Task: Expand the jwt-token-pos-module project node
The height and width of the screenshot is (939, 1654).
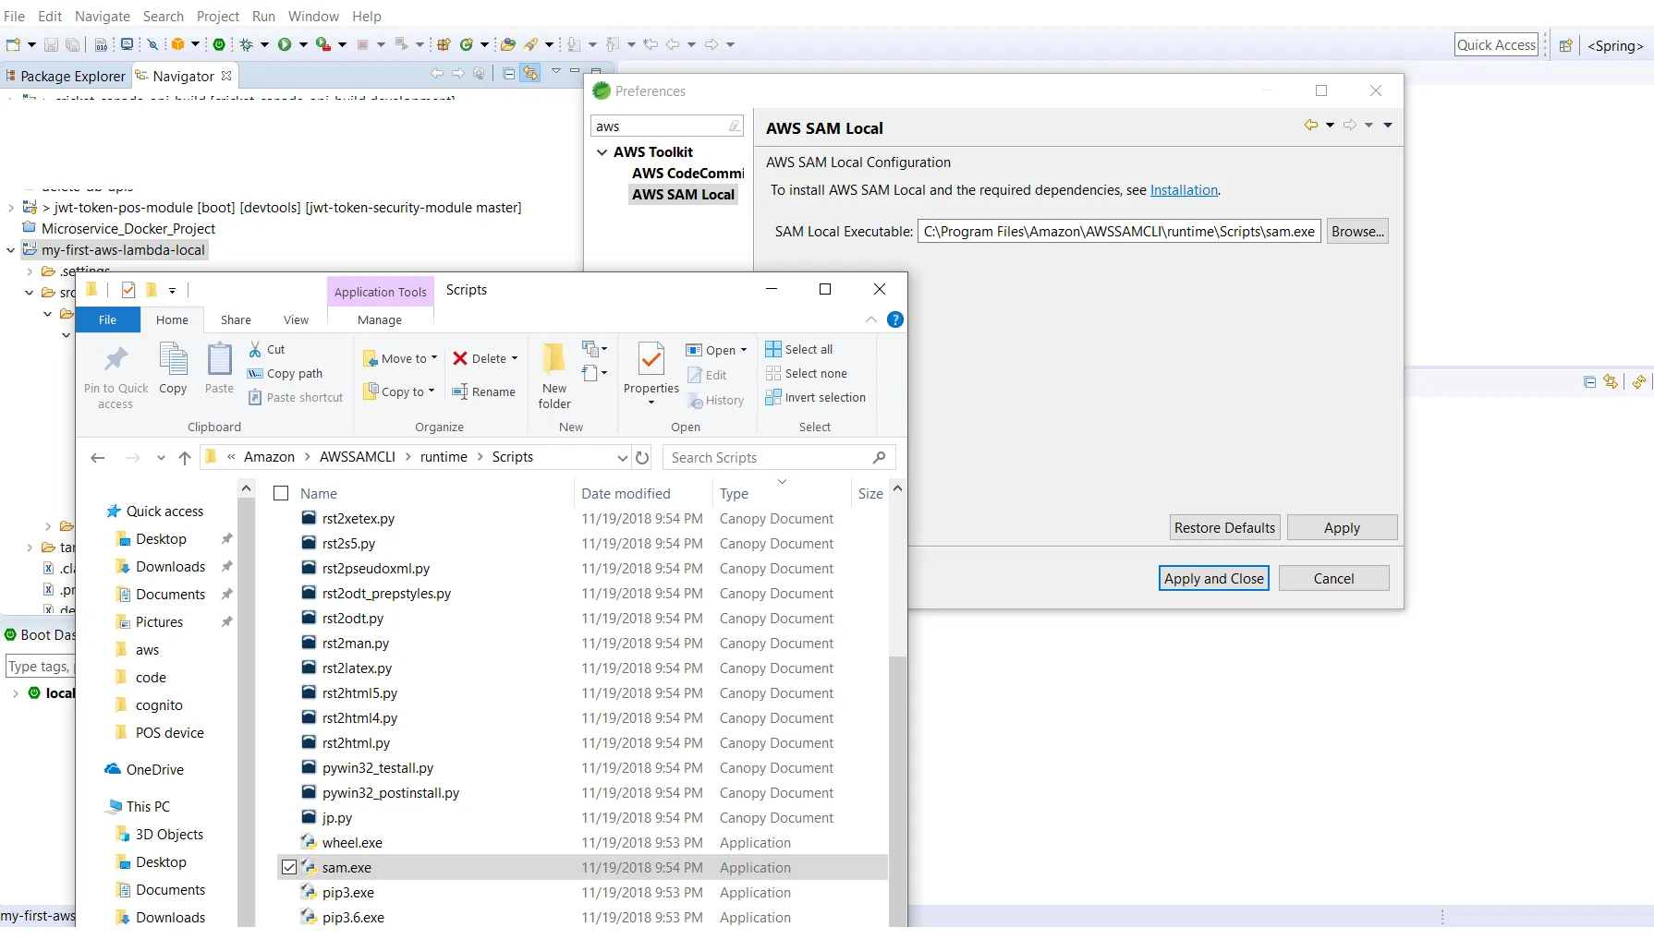Action: (11, 208)
